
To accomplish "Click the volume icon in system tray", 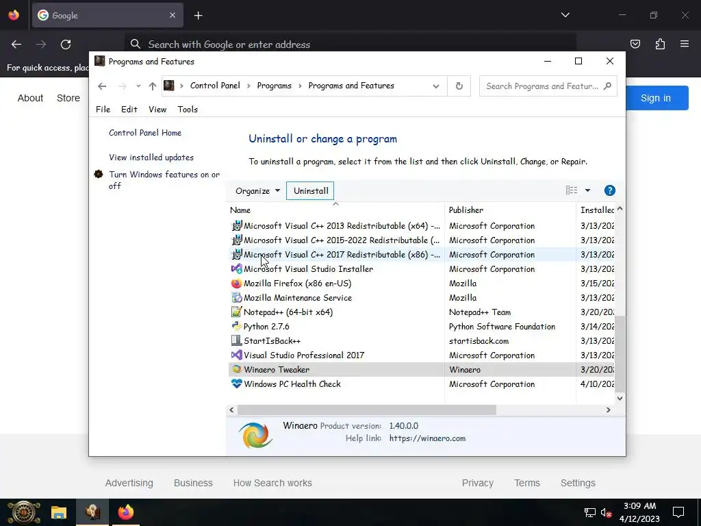I will click(606, 512).
